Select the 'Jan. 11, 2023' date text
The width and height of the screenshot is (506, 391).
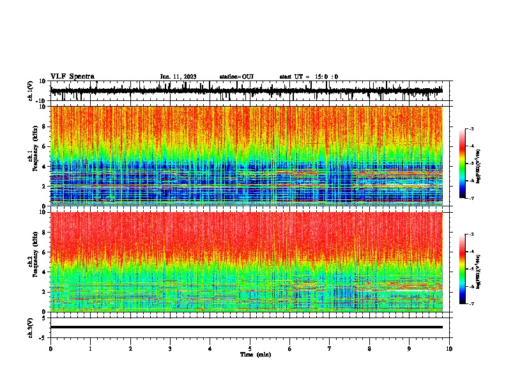click(178, 77)
